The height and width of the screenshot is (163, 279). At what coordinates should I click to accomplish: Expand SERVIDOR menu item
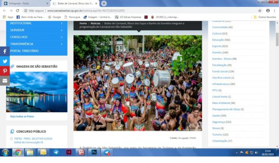click(37, 30)
